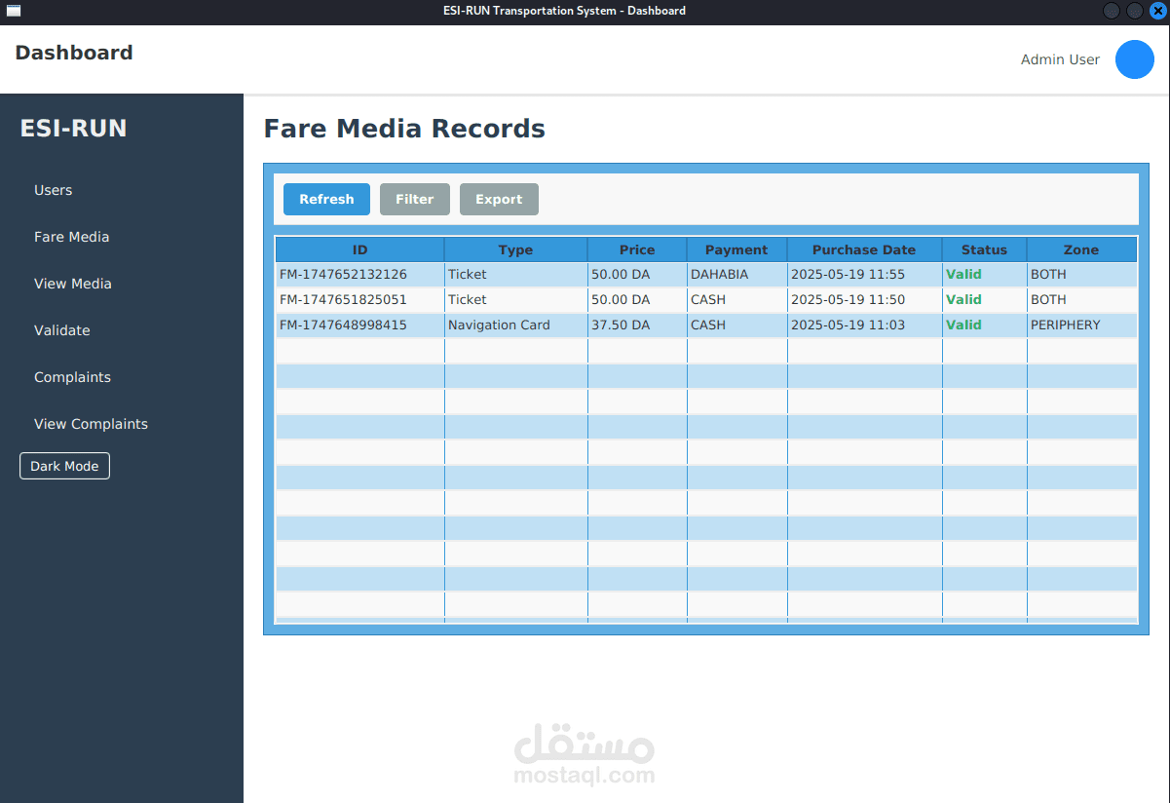Click the Admin User name label

tap(1060, 59)
